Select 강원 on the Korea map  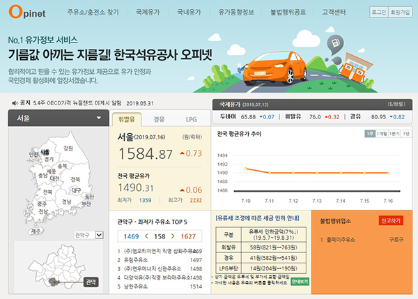coord(68,148)
